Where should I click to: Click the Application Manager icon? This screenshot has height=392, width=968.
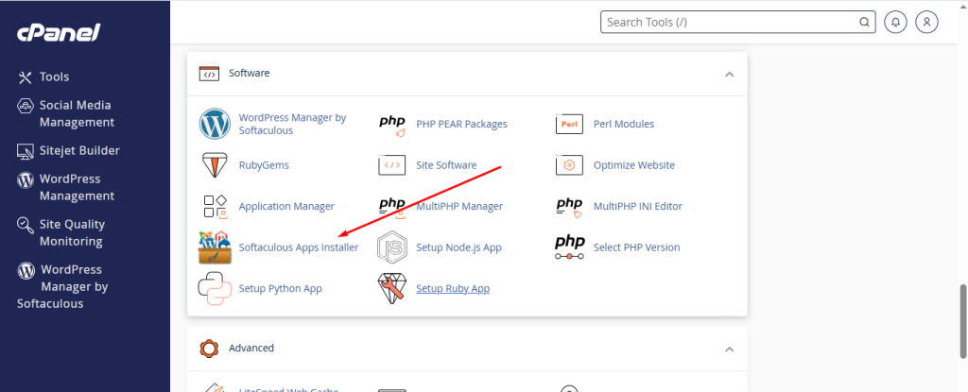215,206
